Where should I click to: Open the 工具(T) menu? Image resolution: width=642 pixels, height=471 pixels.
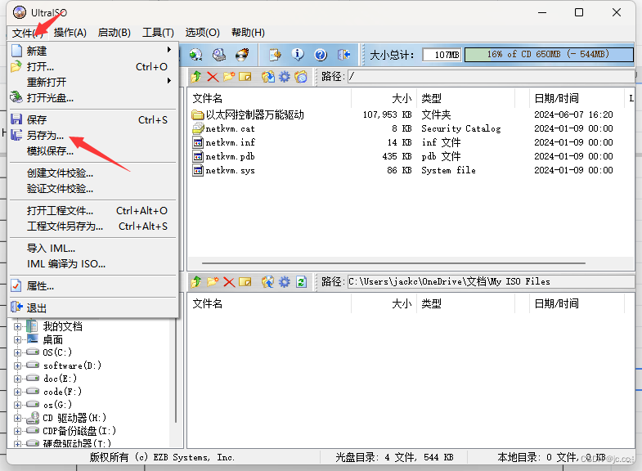(x=158, y=33)
